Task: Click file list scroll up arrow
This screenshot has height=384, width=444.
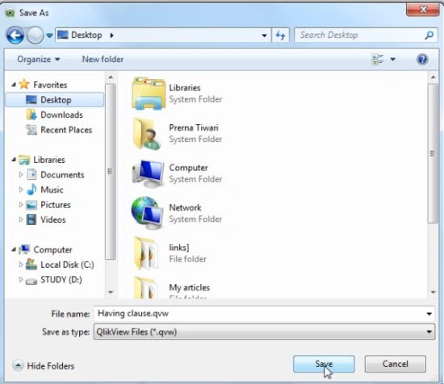Action: 433,77
